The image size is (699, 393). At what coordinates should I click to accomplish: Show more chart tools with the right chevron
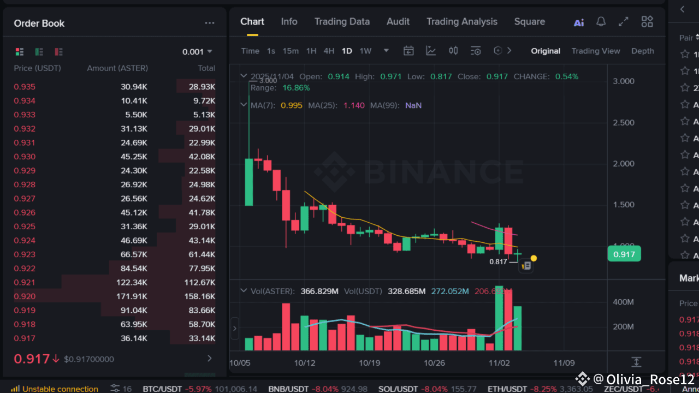coord(510,51)
